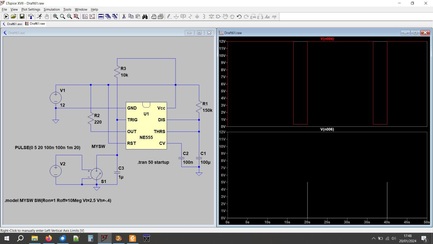Screen dimensions: 433x244
Task: Maximize the Draft61.asc schematic window
Action: [x=199, y=33]
